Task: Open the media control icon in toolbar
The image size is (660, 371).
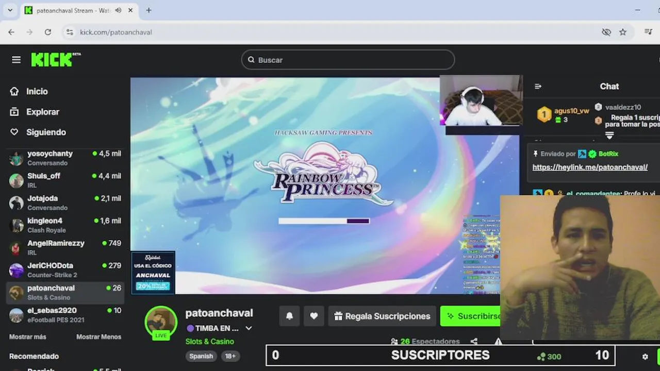Action: coord(649,32)
